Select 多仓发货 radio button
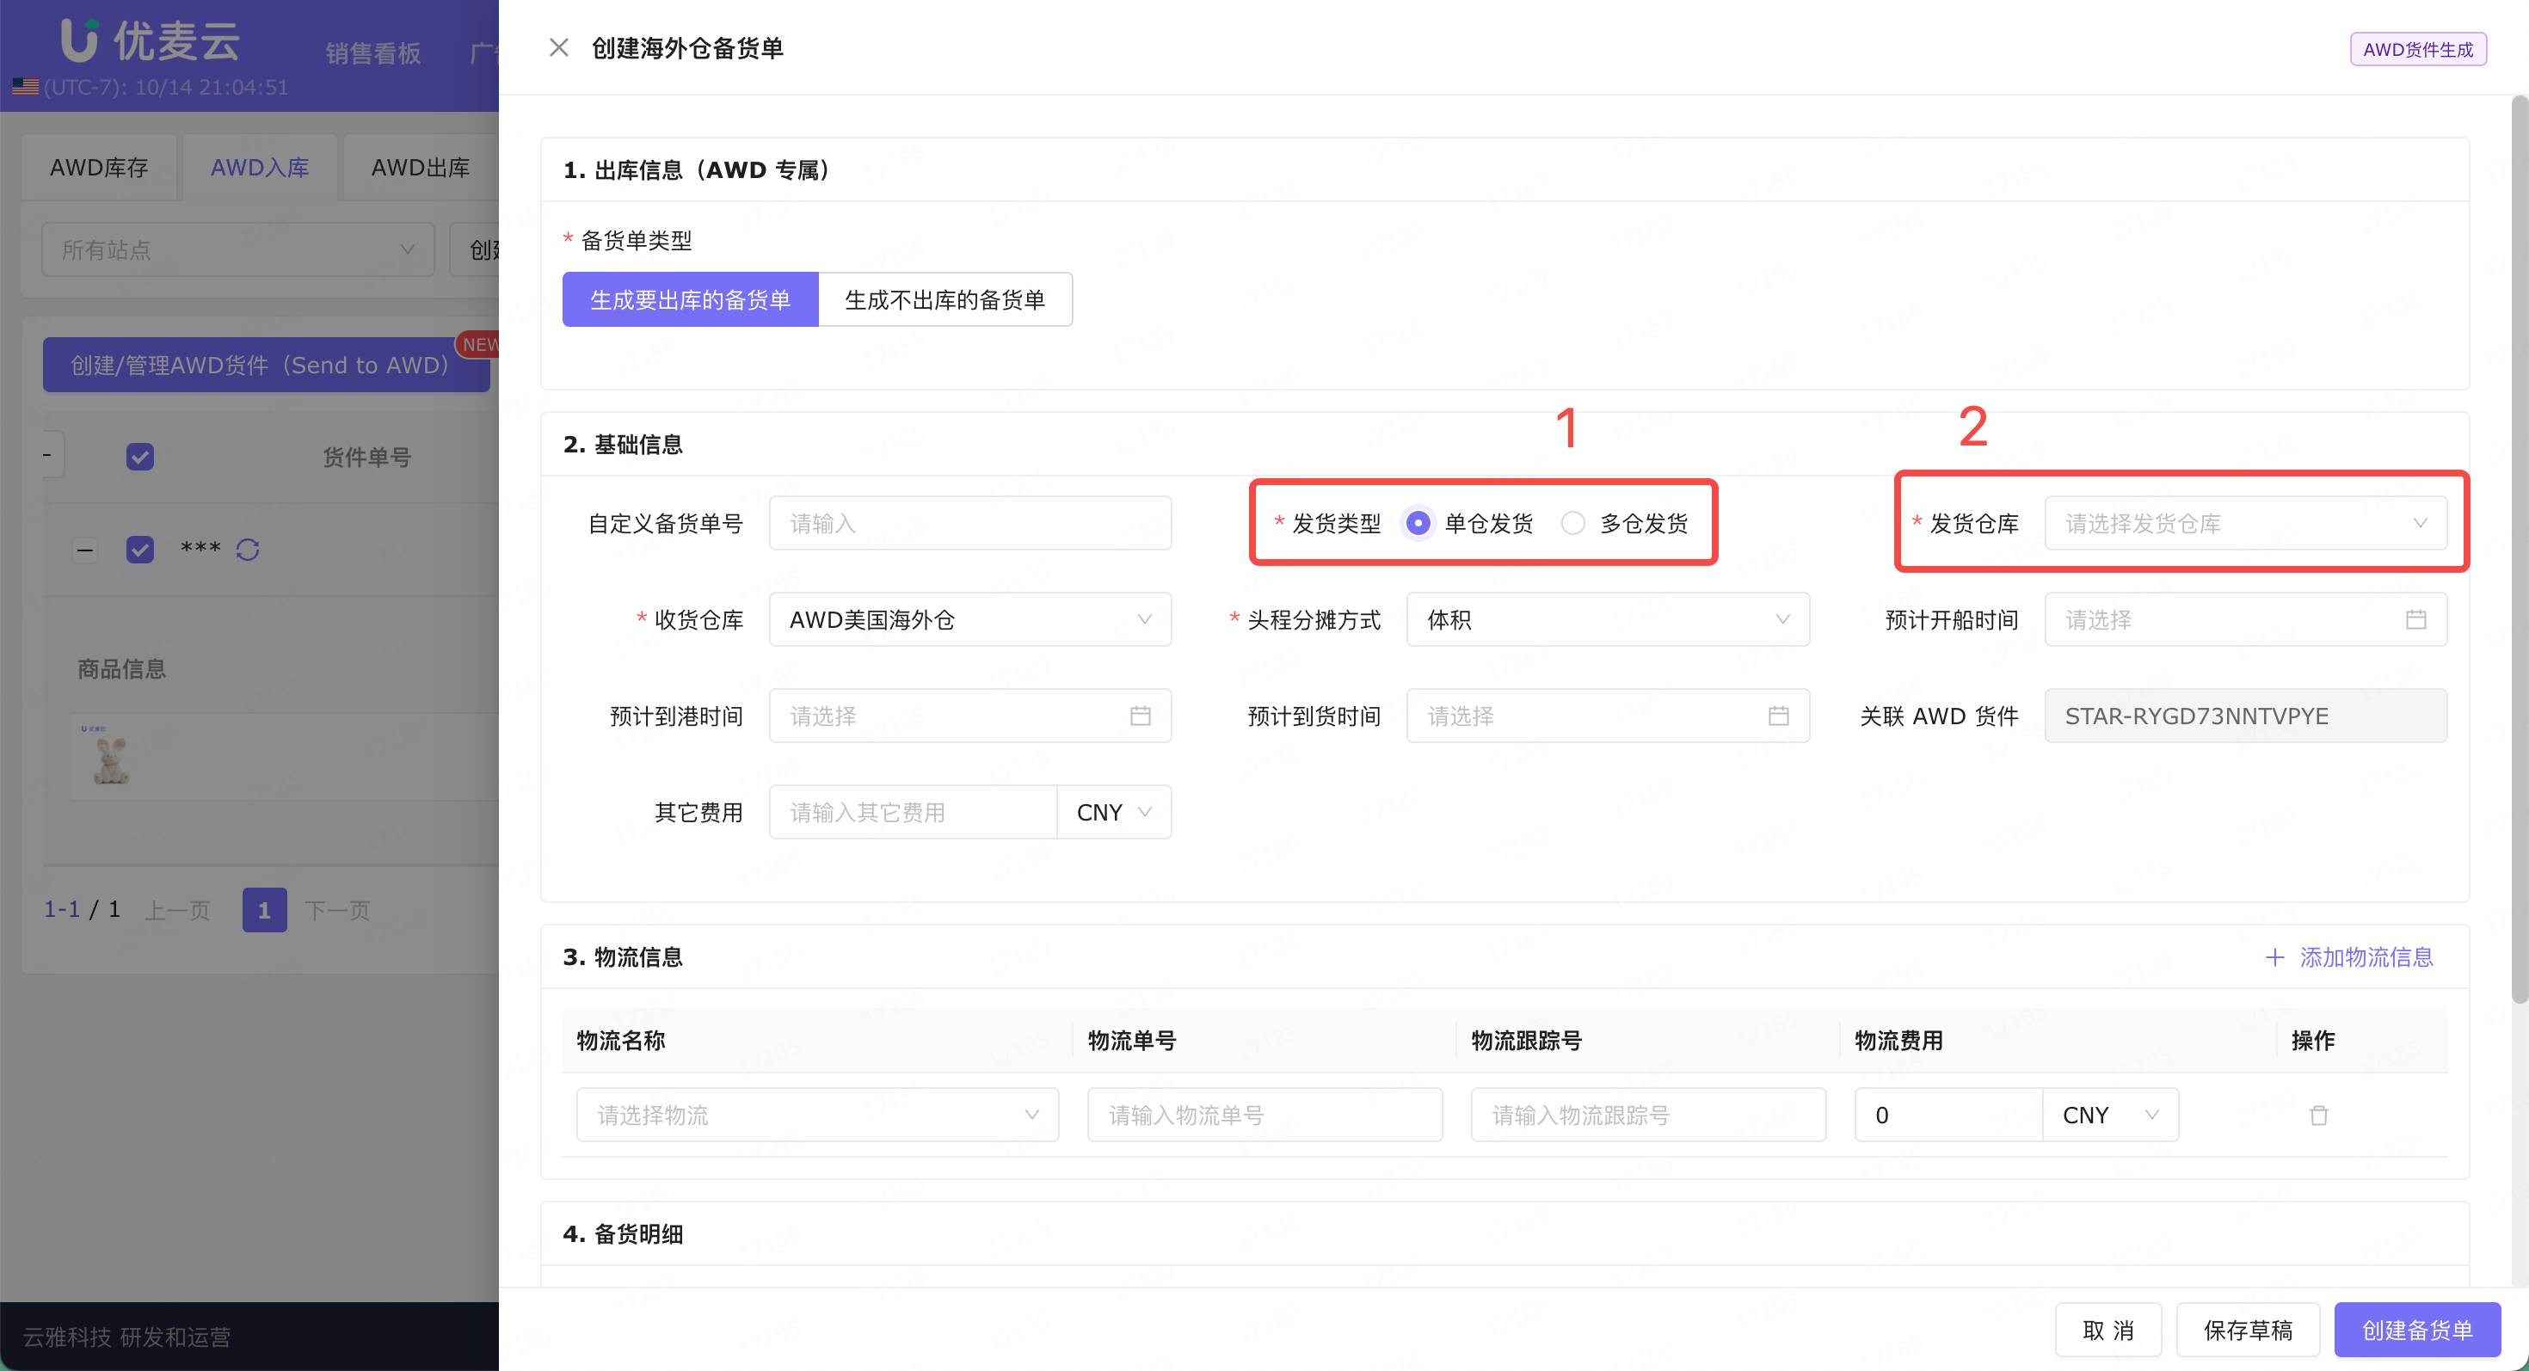Screen dimensions: 2529x1371 [1572, 523]
